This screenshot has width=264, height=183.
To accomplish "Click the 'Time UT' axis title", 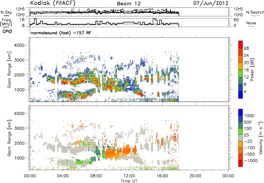I will pyautogui.click(x=129, y=181).
